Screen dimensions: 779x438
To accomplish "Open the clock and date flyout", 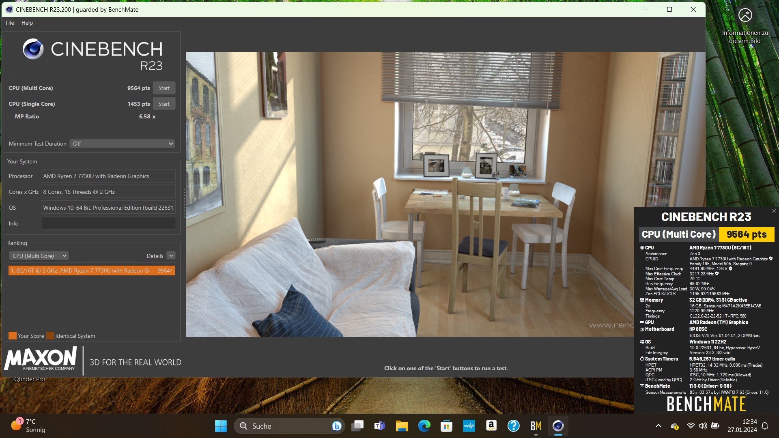I will click(742, 426).
